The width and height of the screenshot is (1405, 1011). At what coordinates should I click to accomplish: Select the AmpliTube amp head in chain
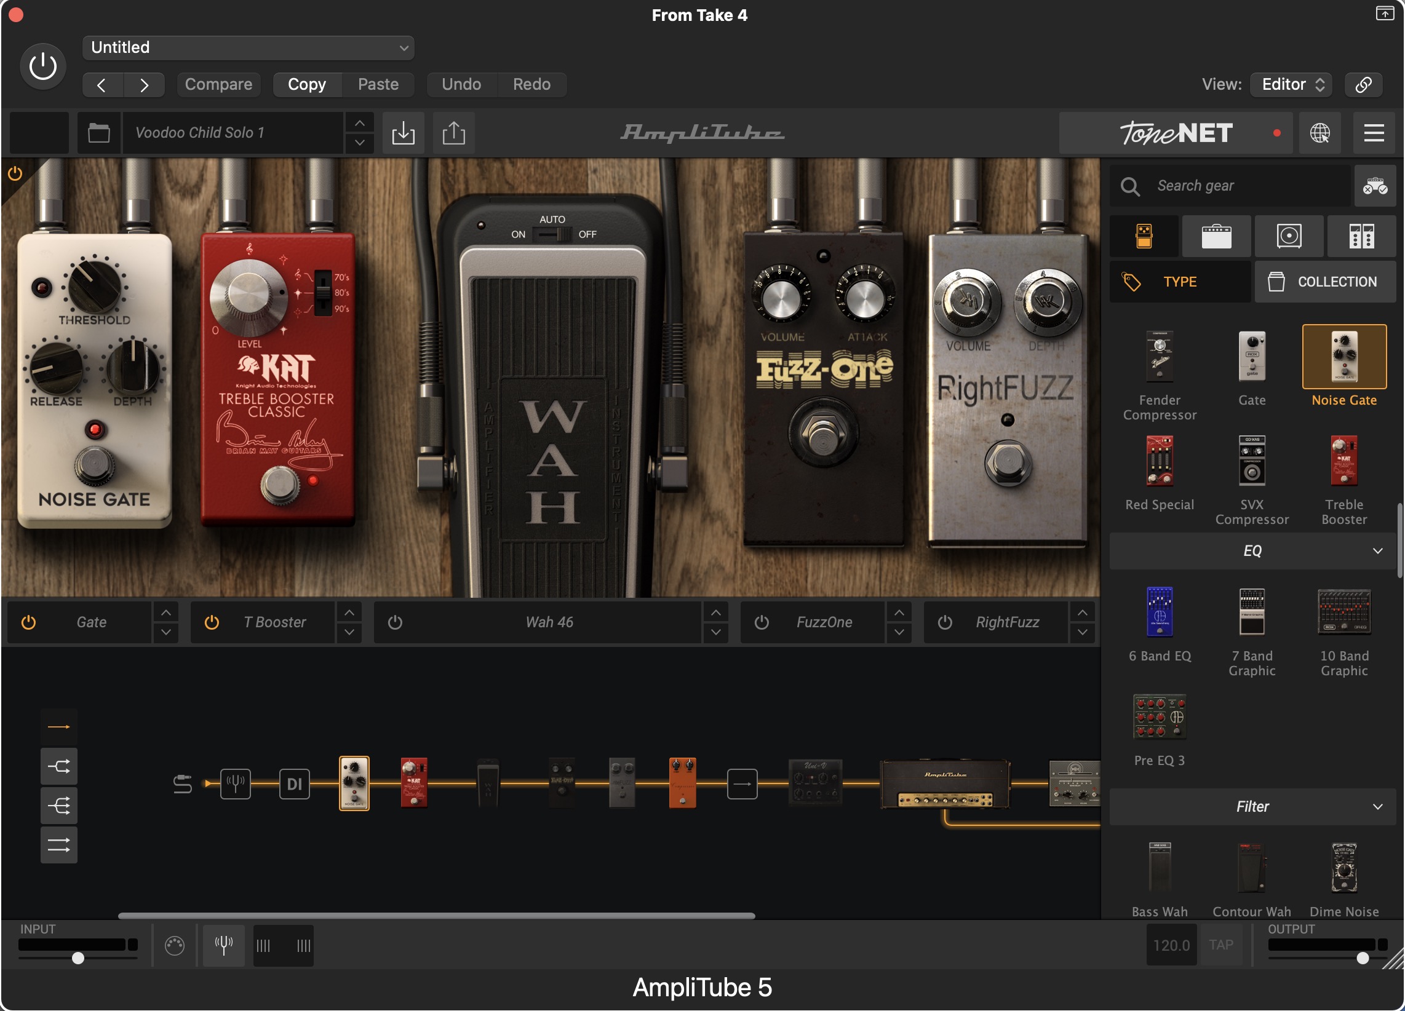coord(945,784)
